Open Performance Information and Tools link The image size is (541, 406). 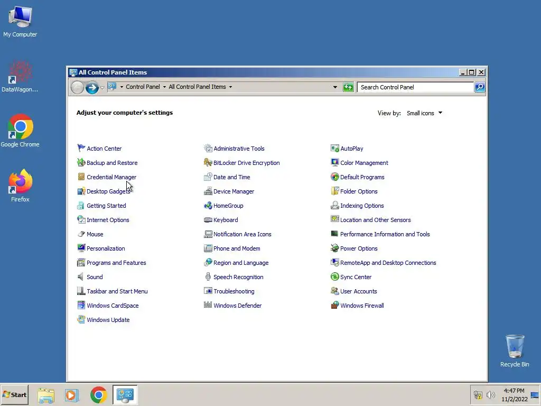click(x=385, y=234)
